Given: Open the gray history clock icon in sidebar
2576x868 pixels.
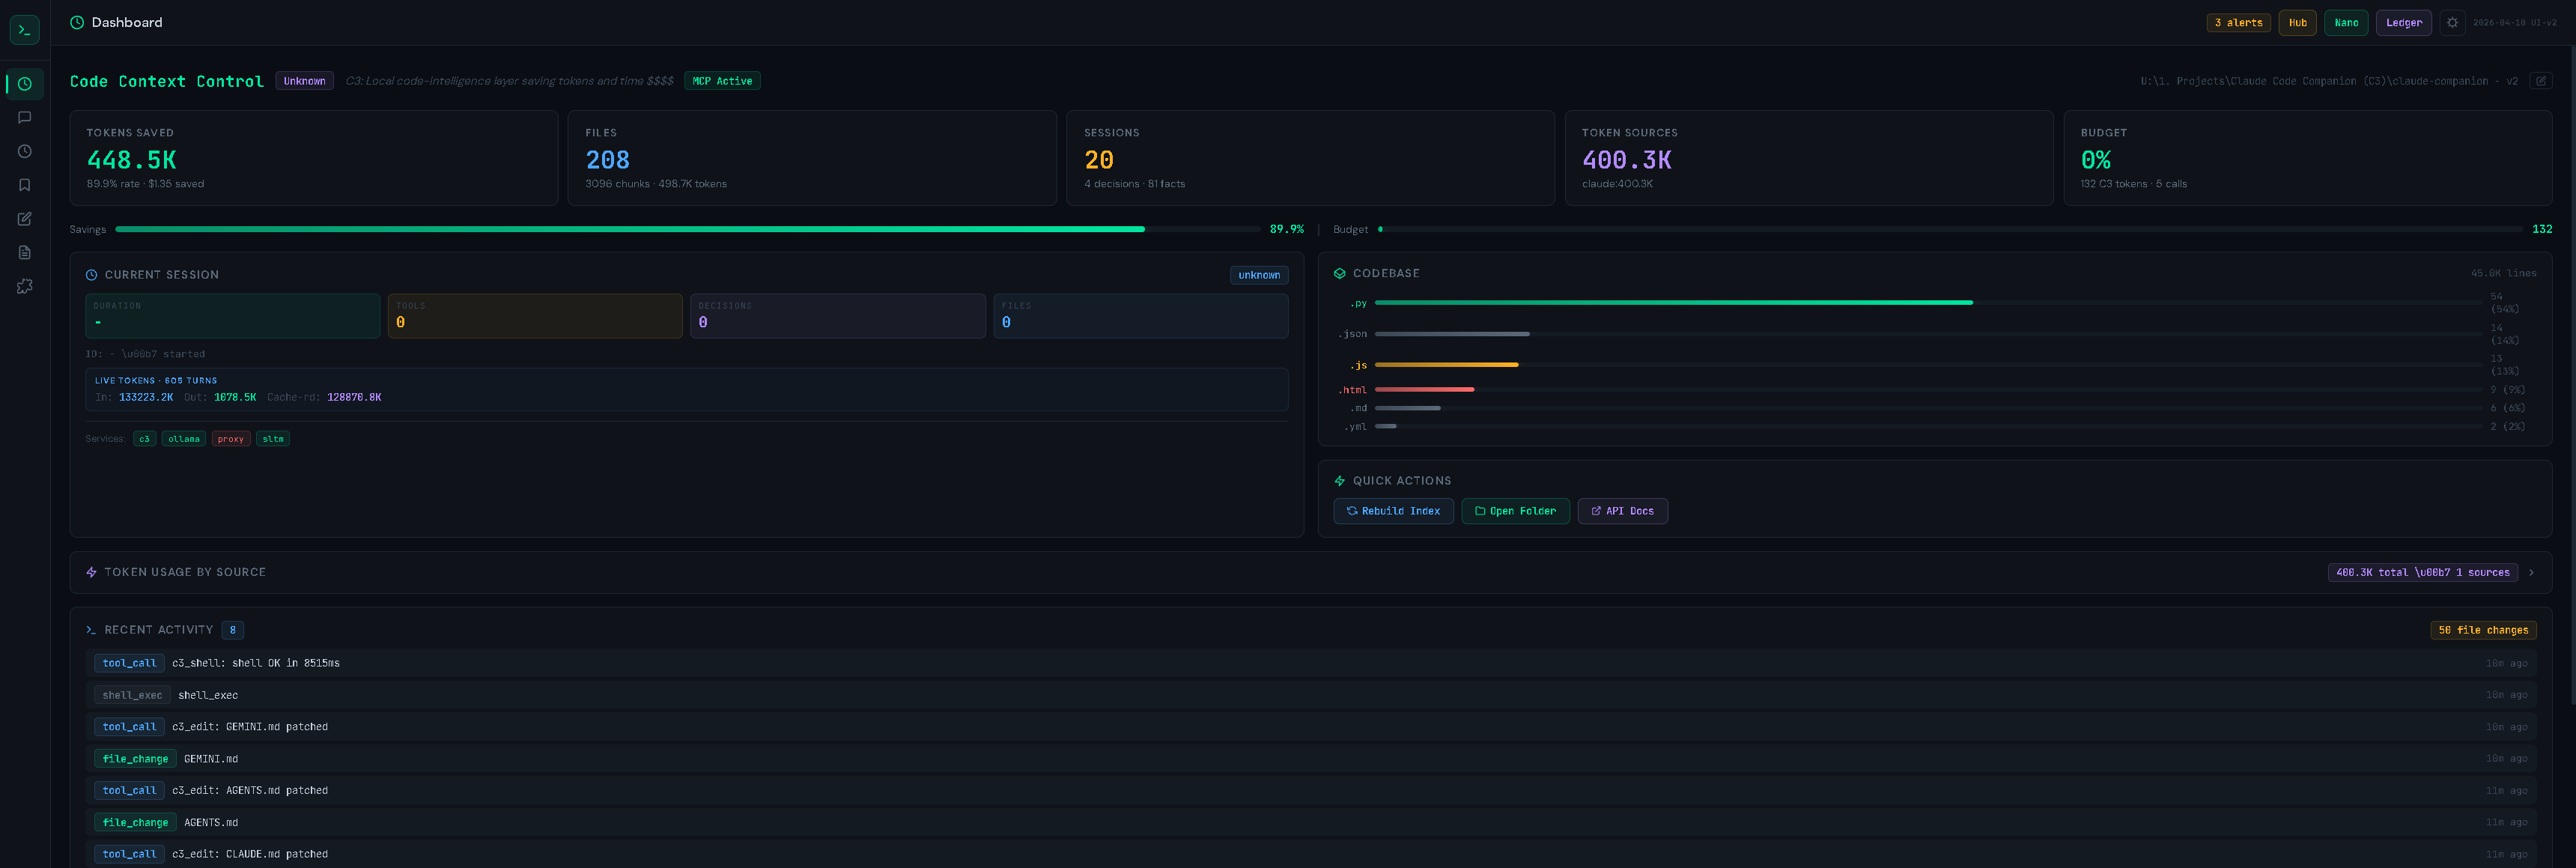Looking at the screenshot, I should 25,152.
